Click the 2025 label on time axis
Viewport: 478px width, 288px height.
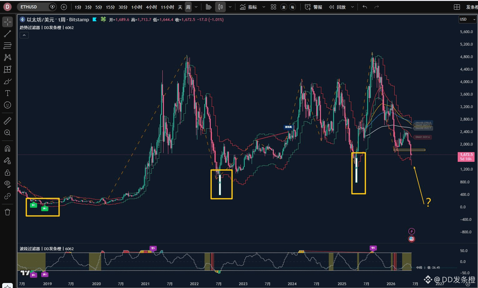[342, 284]
